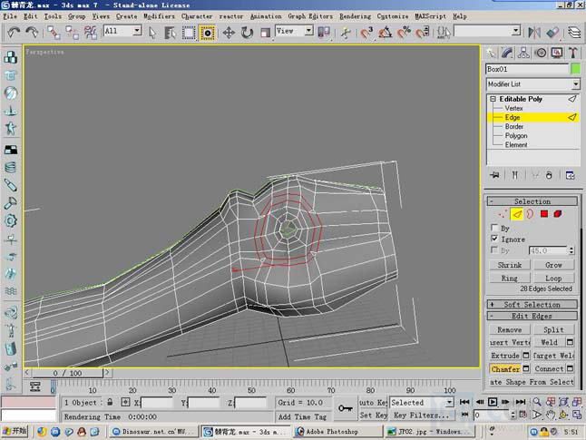586x440 pixels.
Task: Toggle the Angle Snap button
Action: click(386, 33)
